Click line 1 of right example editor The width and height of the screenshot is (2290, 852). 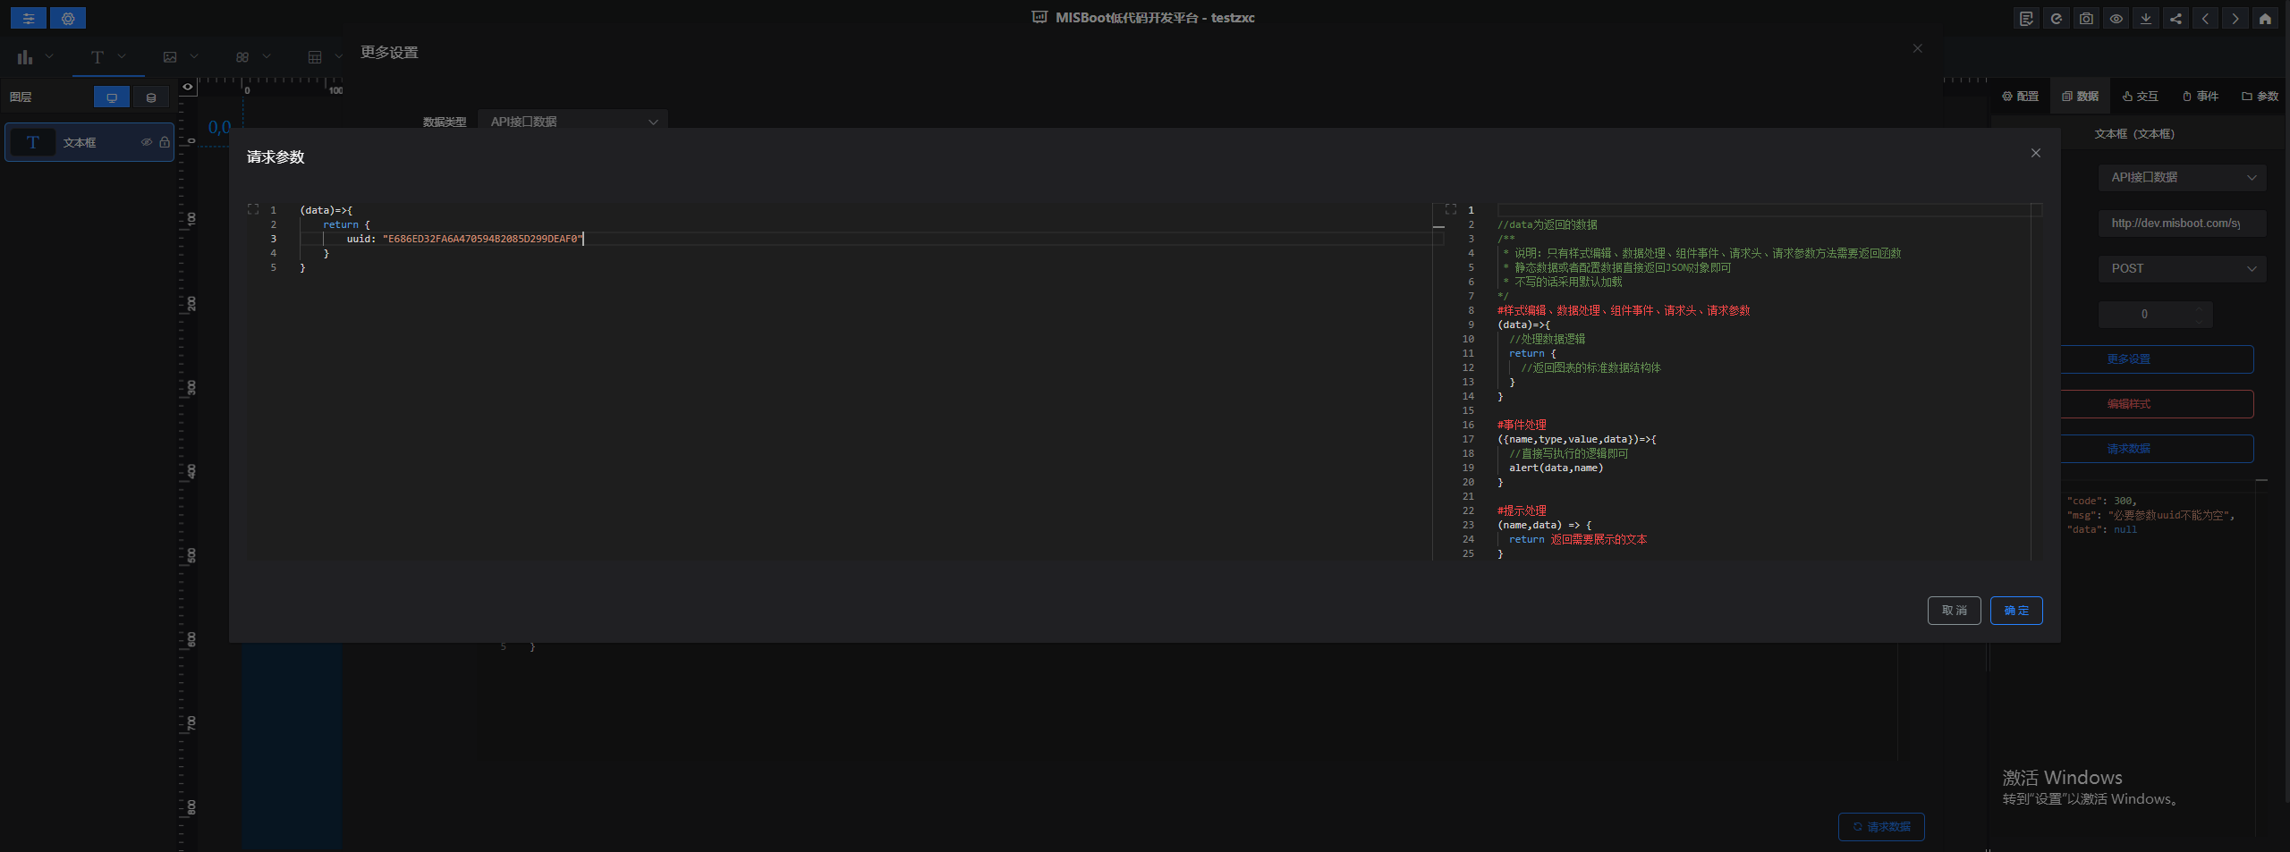click(1762, 210)
